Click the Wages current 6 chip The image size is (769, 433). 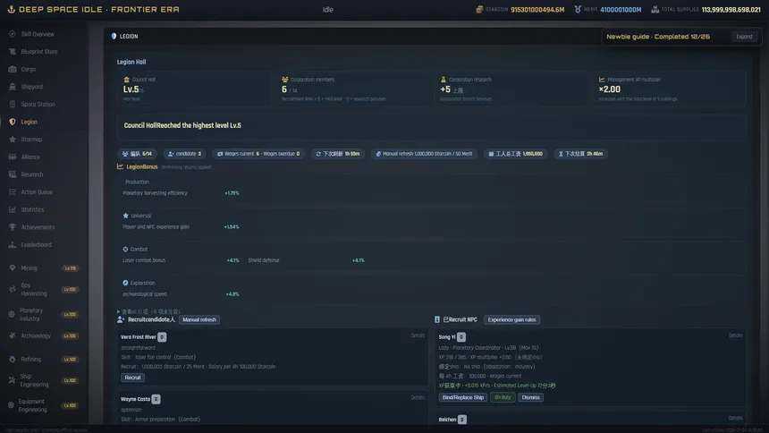point(258,154)
